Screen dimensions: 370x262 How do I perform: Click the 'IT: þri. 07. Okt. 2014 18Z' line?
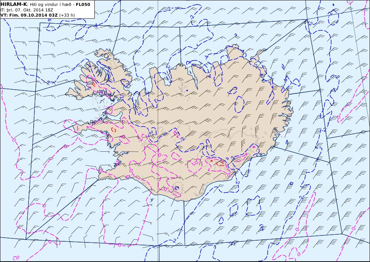(x=27, y=10)
